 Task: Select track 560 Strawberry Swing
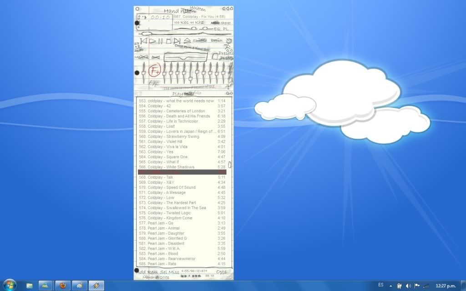pos(182,136)
